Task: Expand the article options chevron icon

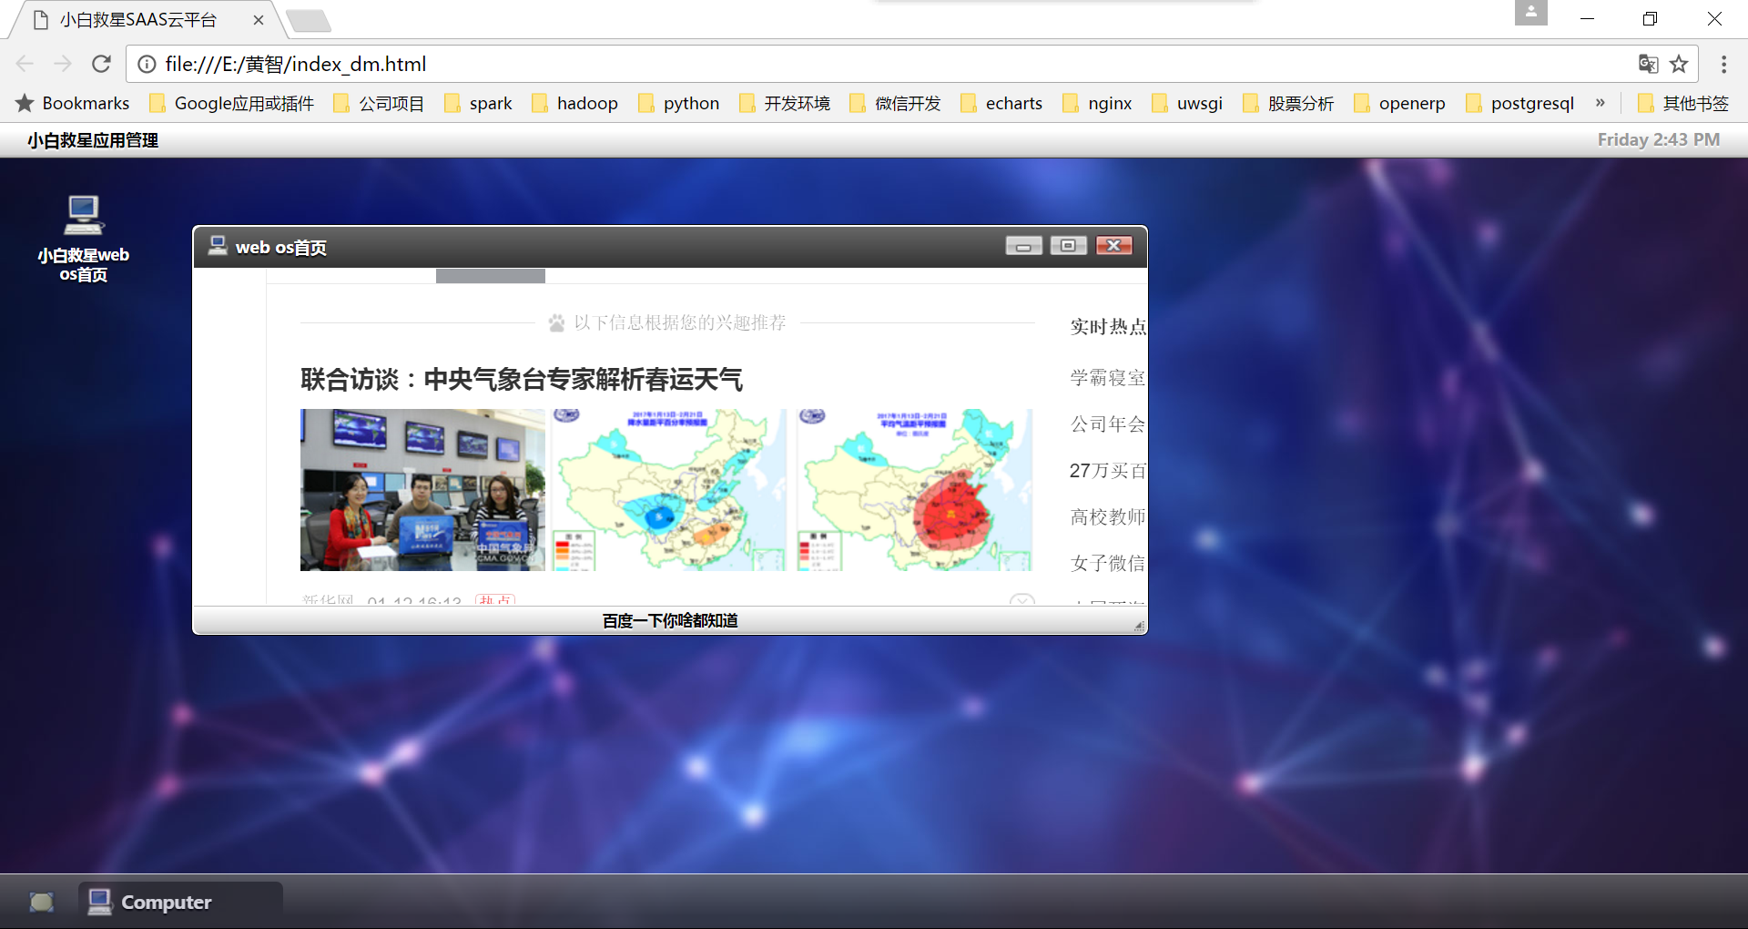Action: pyautogui.click(x=1022, y=600)
